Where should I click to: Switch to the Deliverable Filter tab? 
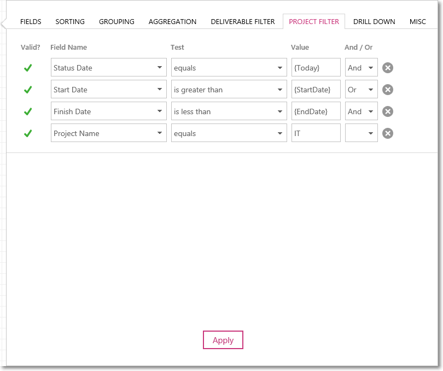[243, 22]
